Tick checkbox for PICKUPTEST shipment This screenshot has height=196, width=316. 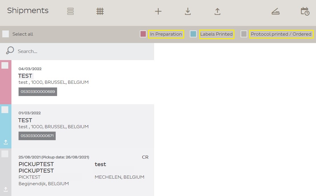click(5, 154)
